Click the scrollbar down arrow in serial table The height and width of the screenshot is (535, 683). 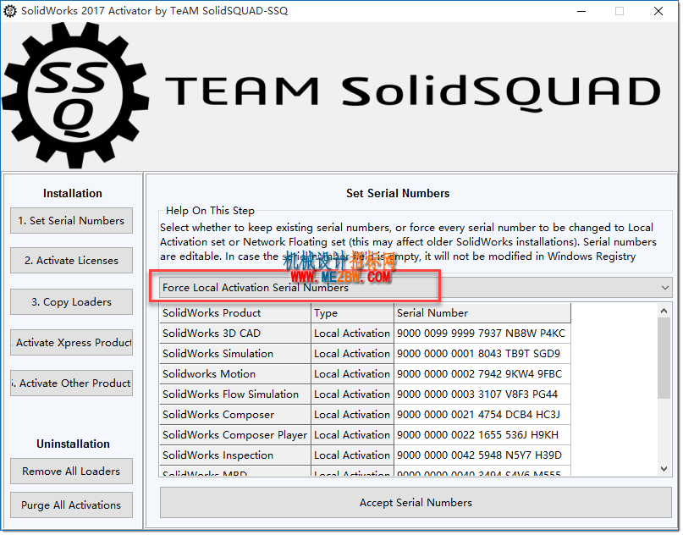click(x=664, y=469)
